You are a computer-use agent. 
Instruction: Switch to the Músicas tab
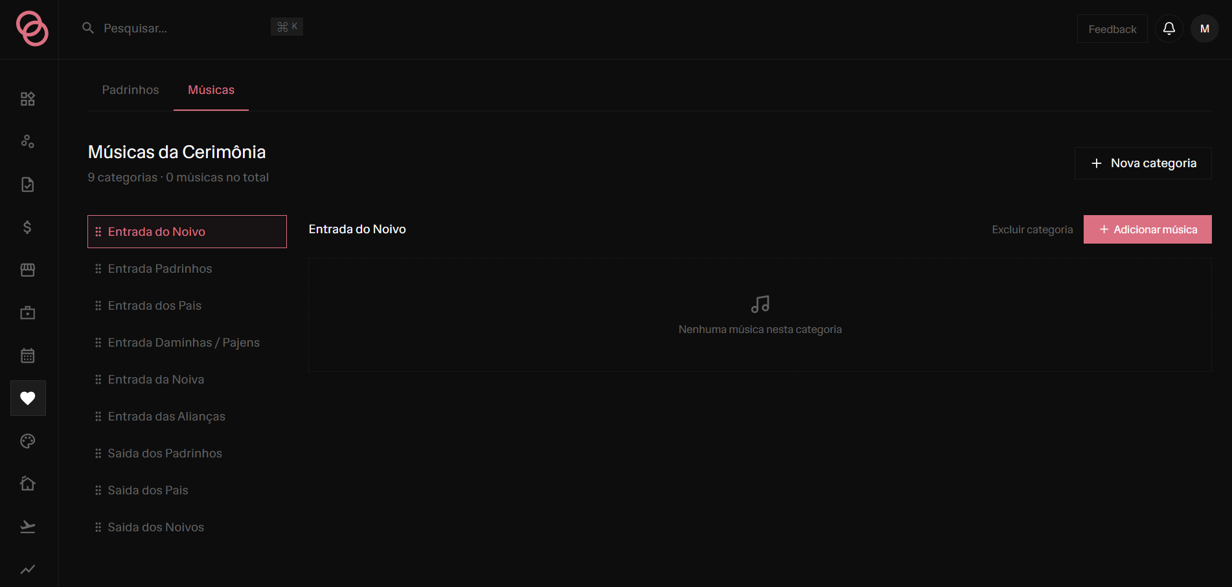point(211,90)
